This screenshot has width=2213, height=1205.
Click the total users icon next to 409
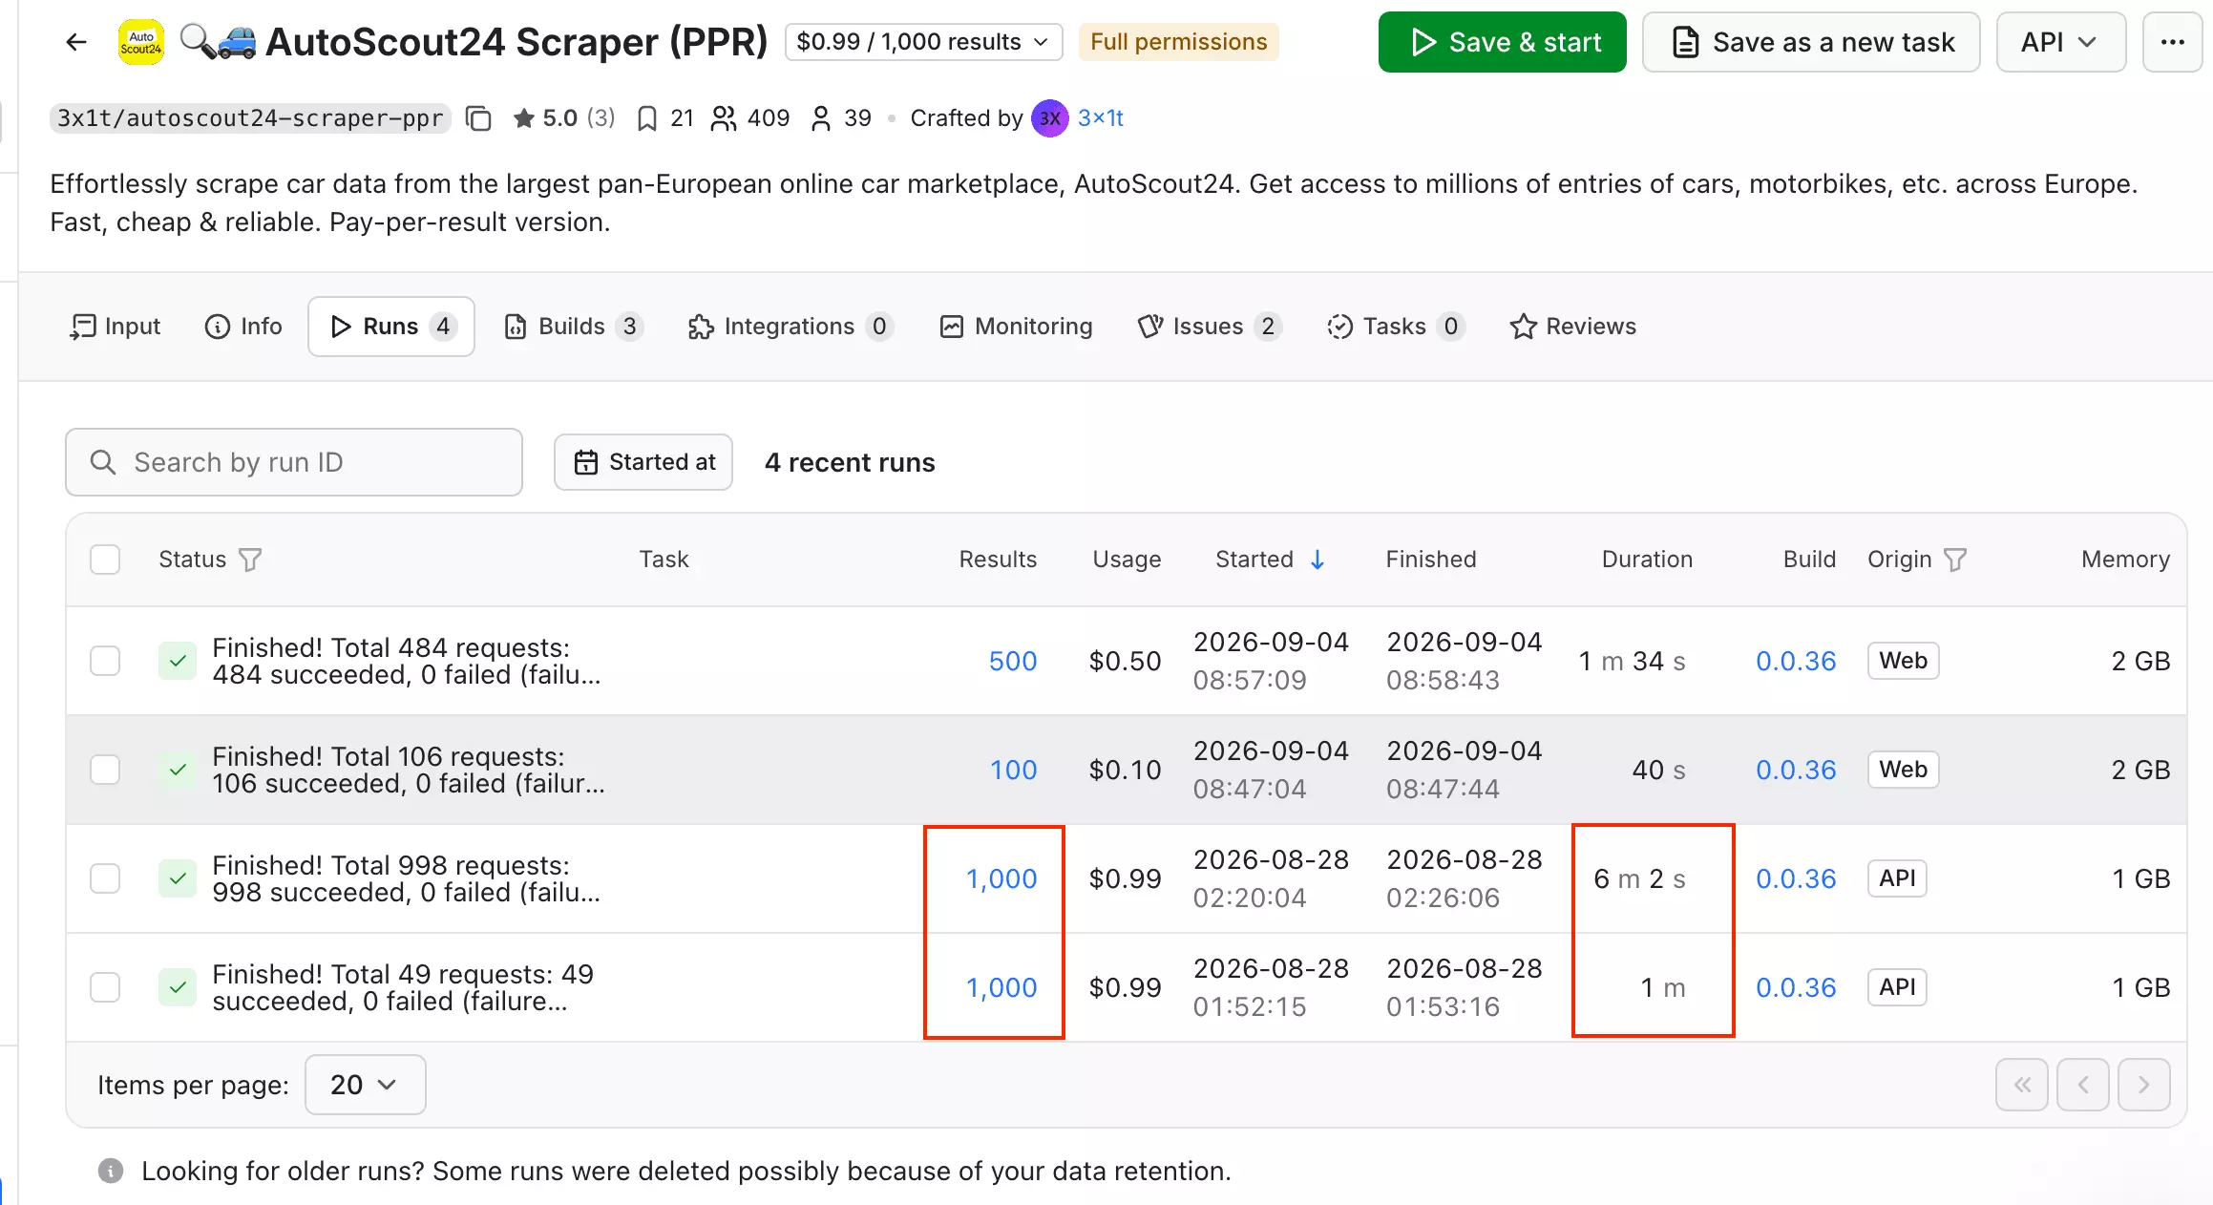724,118
